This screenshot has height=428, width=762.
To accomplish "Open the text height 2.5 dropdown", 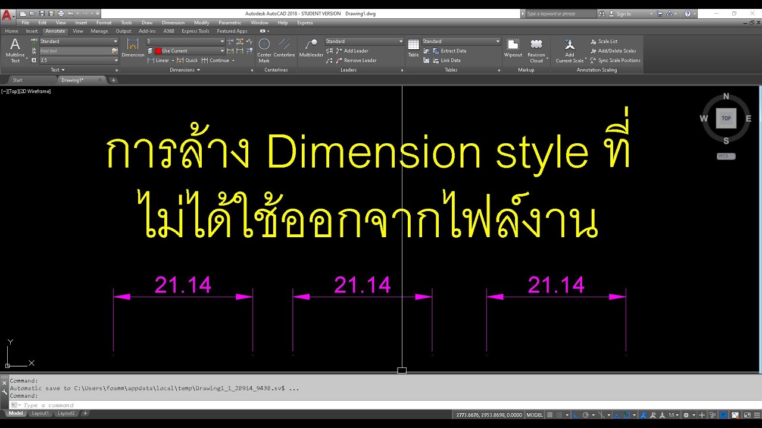I will (x=79, y=60).
